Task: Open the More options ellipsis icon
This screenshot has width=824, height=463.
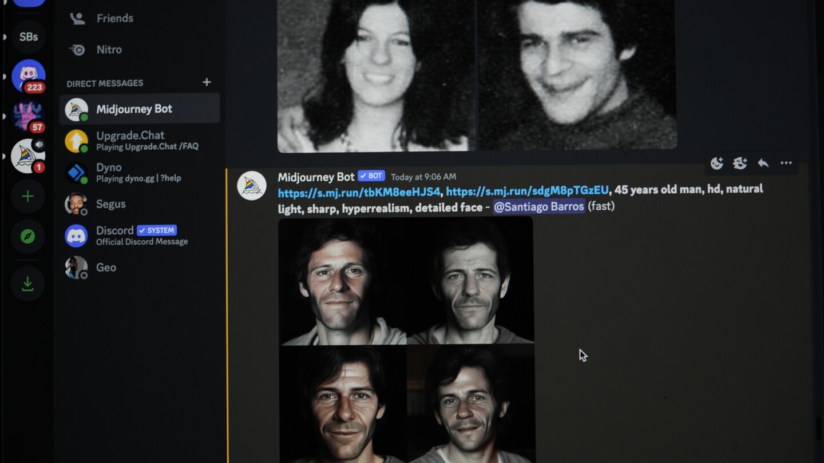Action: (786, 163)
